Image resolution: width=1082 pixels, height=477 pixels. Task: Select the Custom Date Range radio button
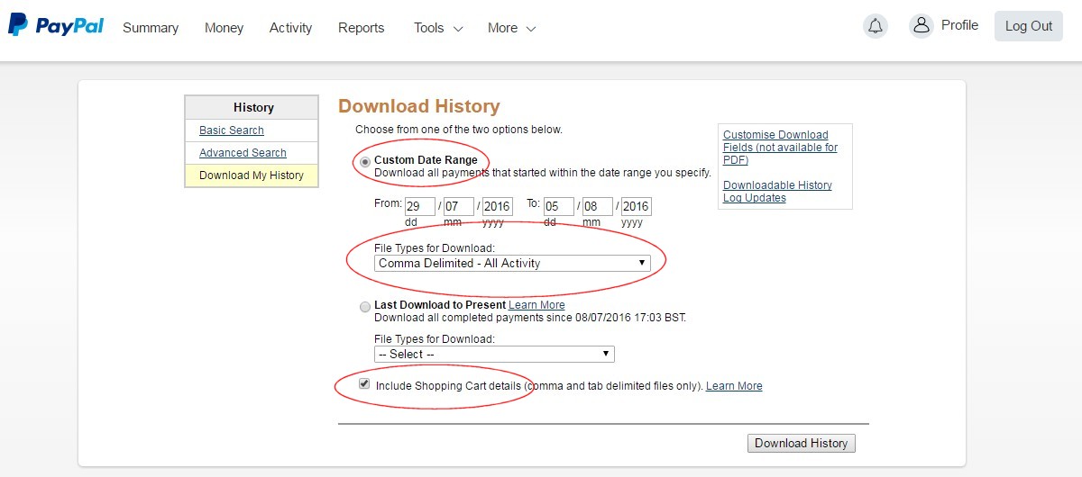point(365,162)
